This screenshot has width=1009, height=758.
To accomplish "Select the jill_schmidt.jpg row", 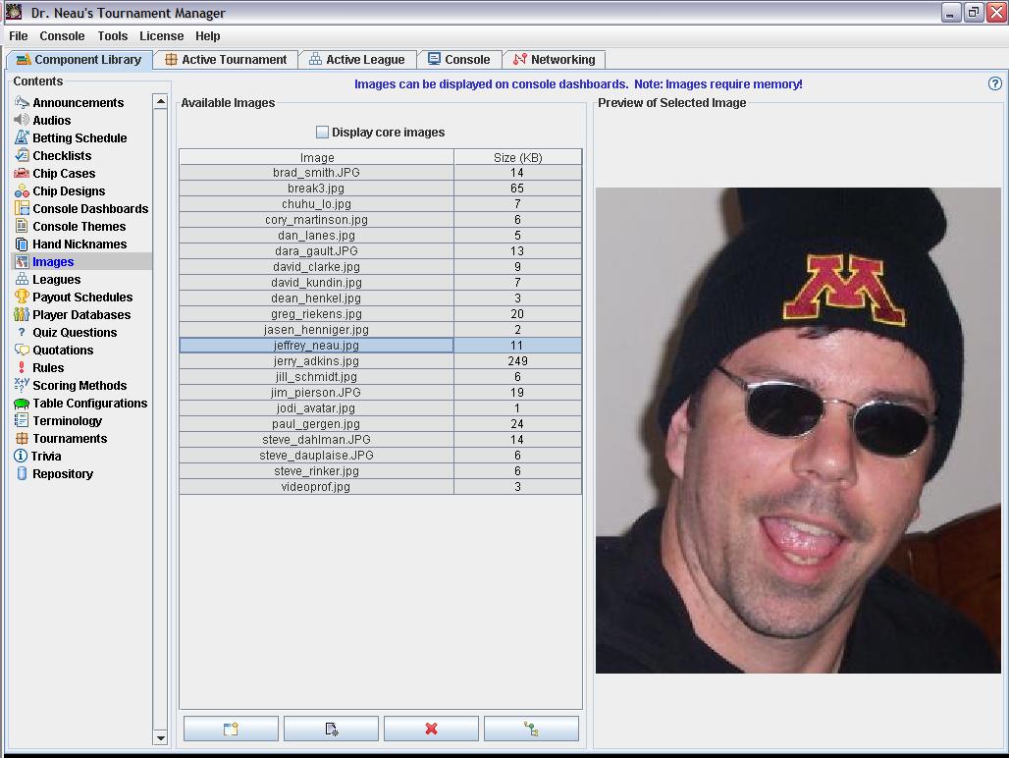I will click(x=380, y=376).
